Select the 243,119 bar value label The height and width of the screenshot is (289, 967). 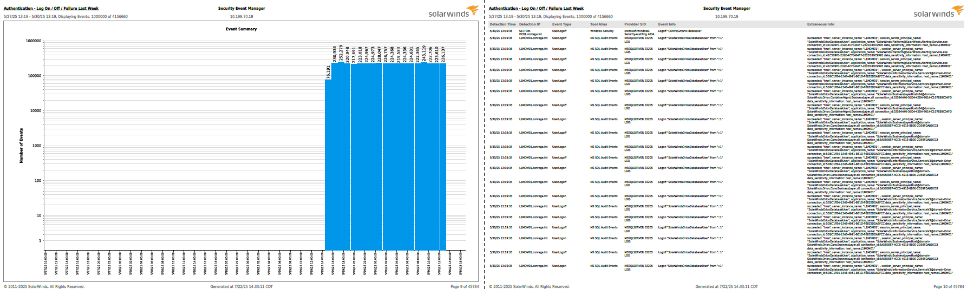pyautogui.click(x=424, y=54)
